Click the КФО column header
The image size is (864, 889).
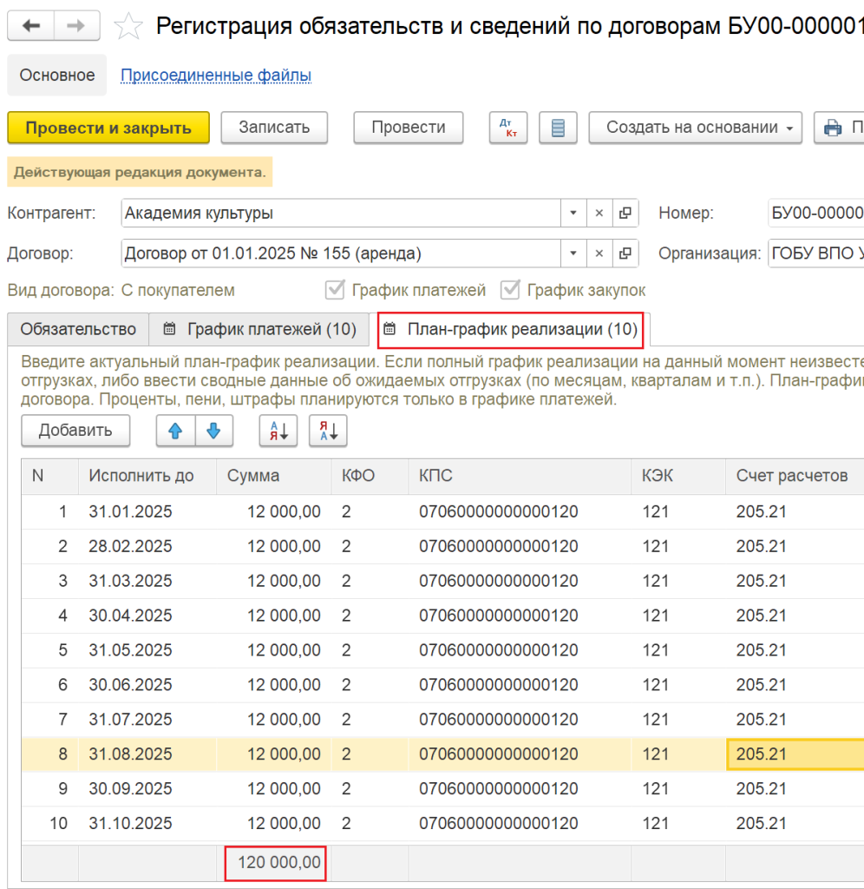tap(370, 477)
